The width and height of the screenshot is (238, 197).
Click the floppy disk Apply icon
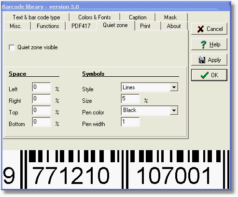coord(202,60)
